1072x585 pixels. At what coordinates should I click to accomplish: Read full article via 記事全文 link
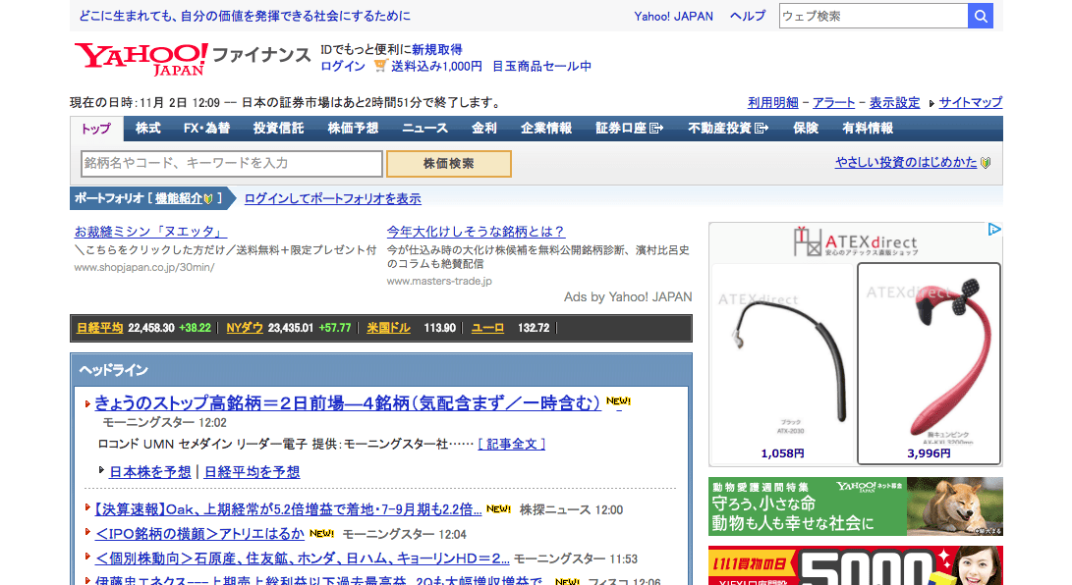(x=512, y=444)
